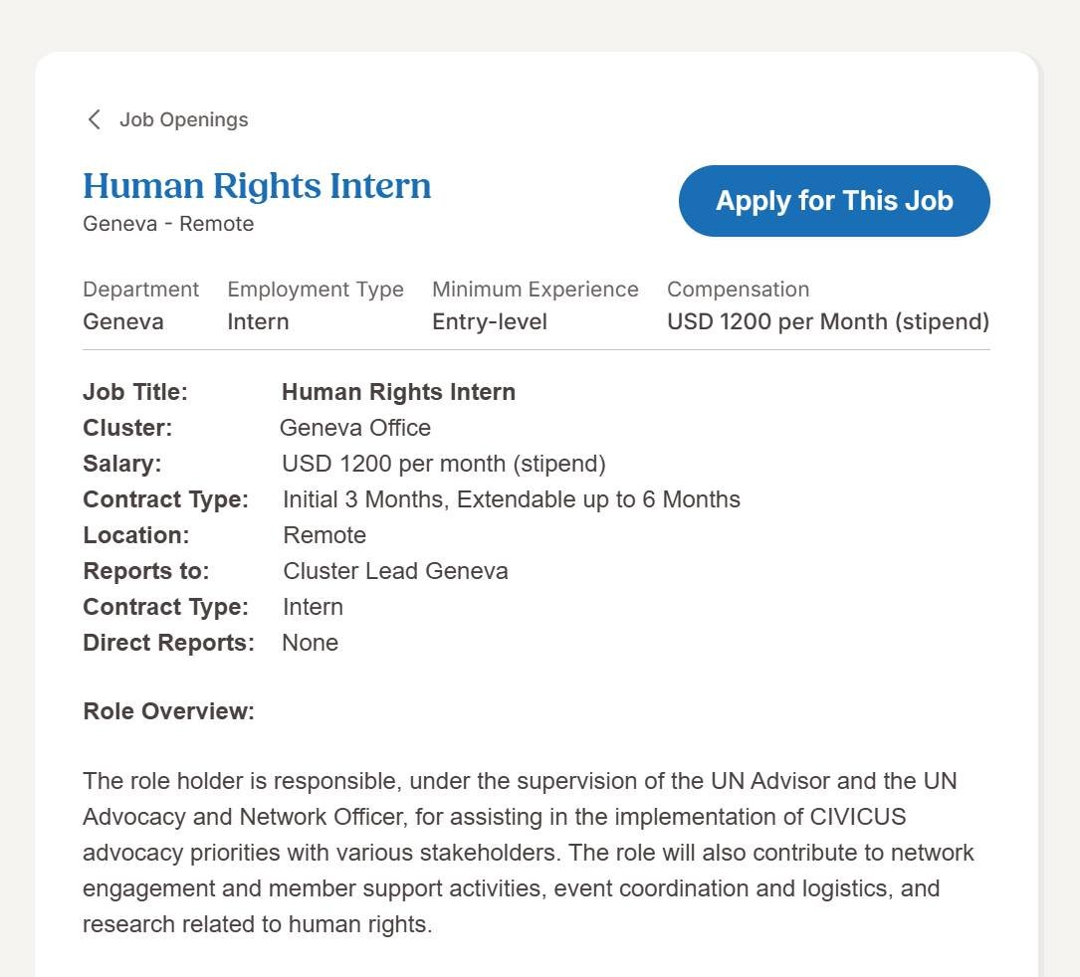Select the Geneva Office cluster value

[355, 428]
